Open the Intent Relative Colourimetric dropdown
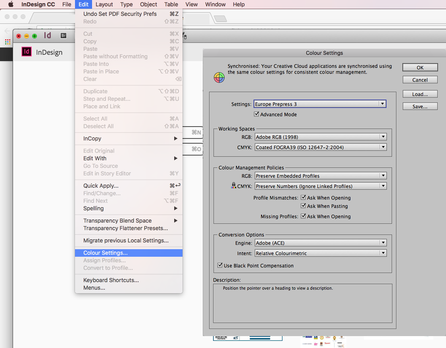The width and height of the screenshot is (446, 348). (321, 253)
